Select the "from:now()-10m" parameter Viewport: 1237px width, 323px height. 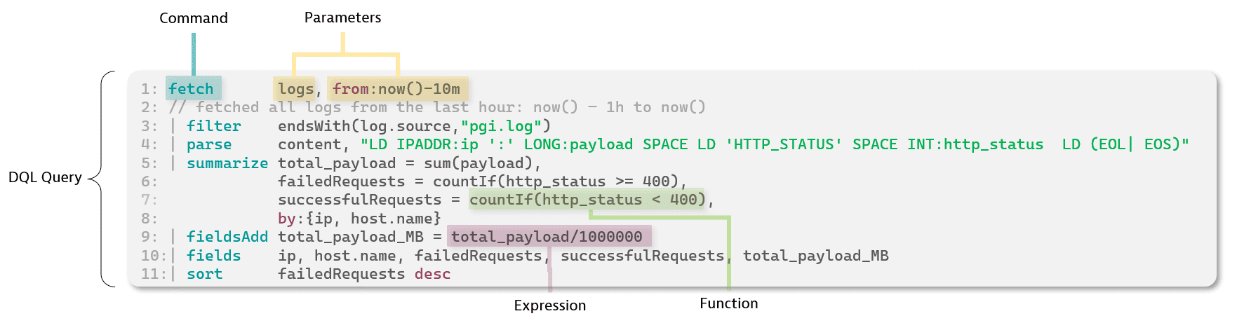(397, 88)
